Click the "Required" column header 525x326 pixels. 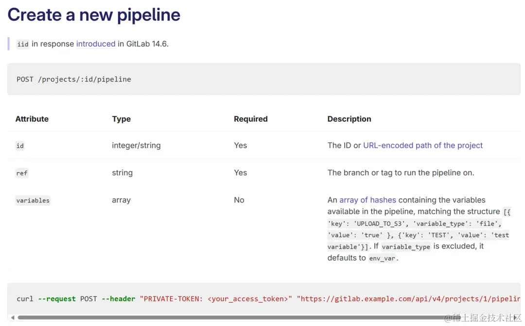250,119
